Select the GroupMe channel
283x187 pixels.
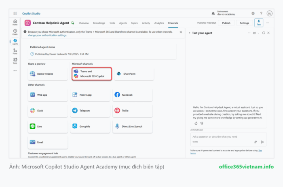coord(90,126)
